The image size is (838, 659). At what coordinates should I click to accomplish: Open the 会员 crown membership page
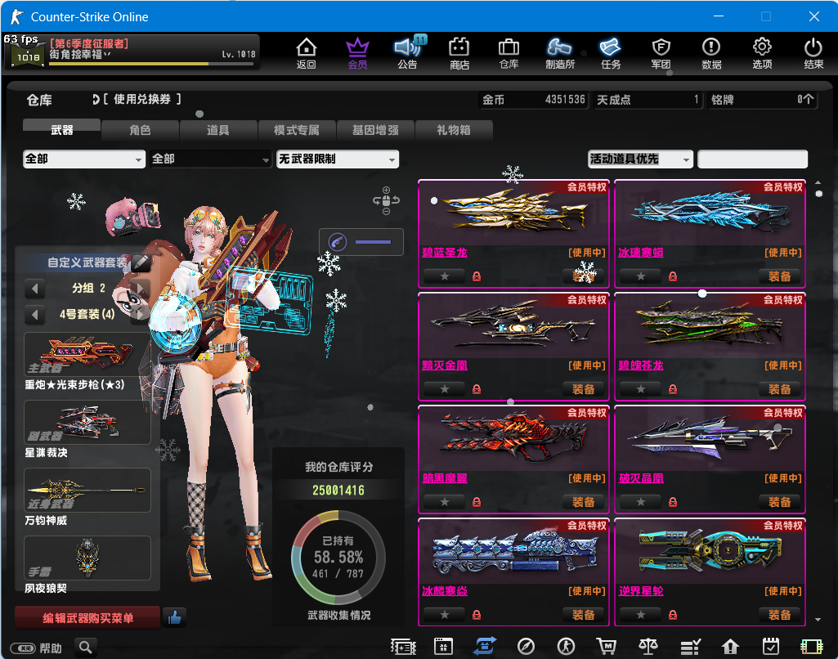click(x=357, y=53)
